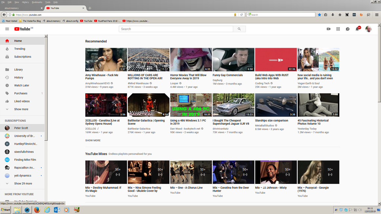The width and height of the screenshot is (381, 214).
Task: Open Peter Scott subscription channel
Action: point(22,128)
